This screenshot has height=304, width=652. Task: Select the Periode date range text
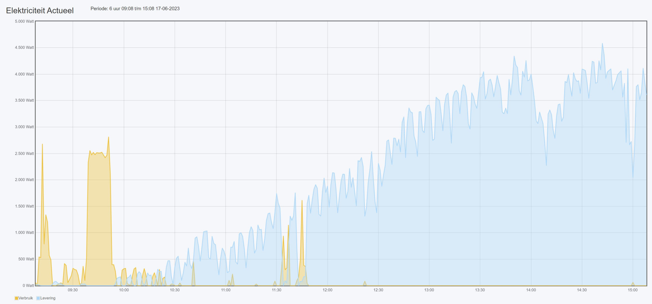coord(135,8)
